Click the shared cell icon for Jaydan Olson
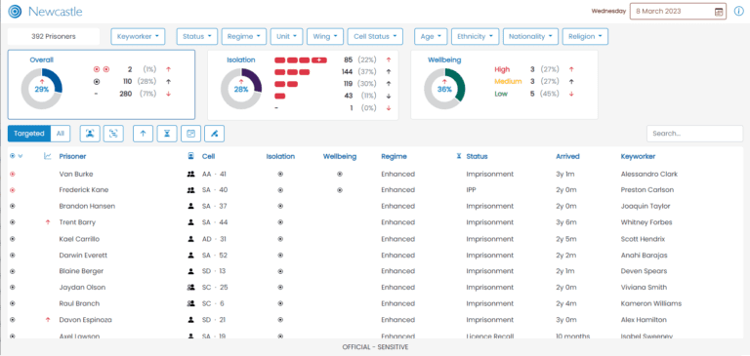Viewport: 750px width, 356px height. point(190,288)
